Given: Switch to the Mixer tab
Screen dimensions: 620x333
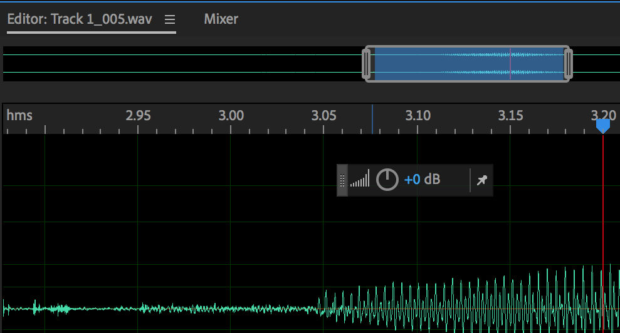Looking at the screenshot, I should (x=221, y=19).
